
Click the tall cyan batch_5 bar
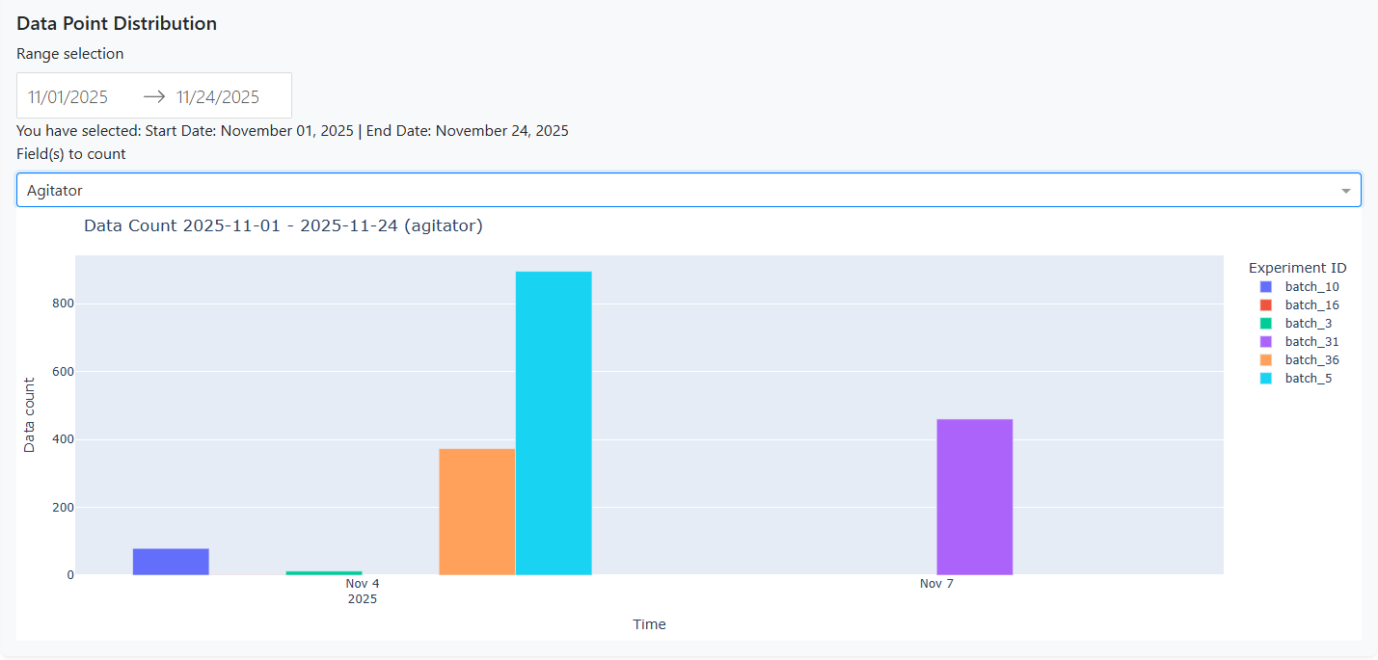(554, 424)
